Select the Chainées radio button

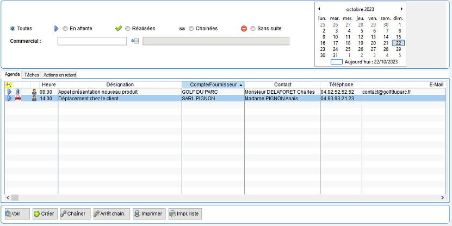pyautogui.click(x=191, y=28)
